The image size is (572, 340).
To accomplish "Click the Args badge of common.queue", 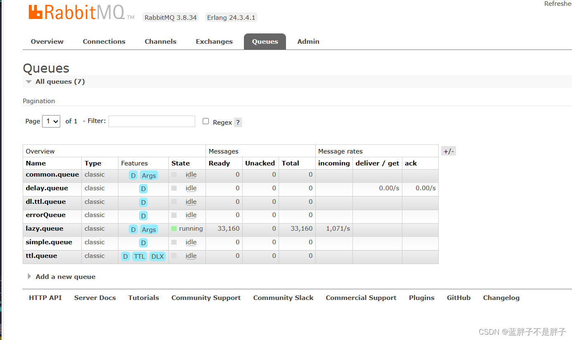I will click(x=149, y=175).
